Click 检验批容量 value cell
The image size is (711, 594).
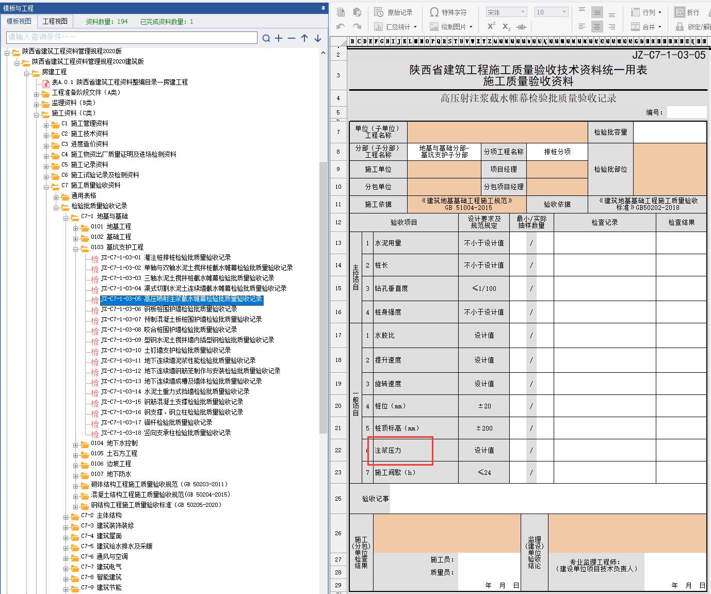click(x=670, y=132)
